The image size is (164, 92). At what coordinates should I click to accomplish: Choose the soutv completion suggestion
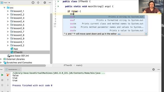[104, 31]
